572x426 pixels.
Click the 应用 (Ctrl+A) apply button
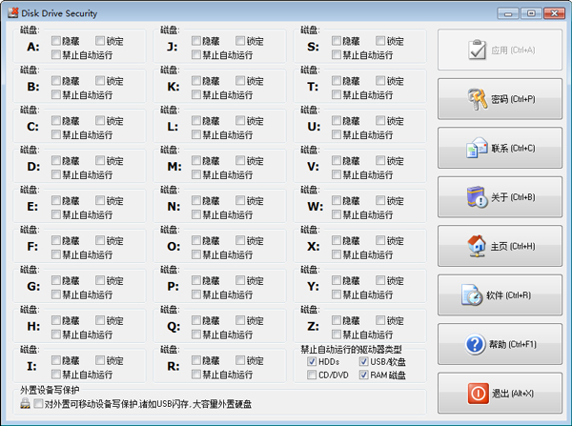coord(500,50)
